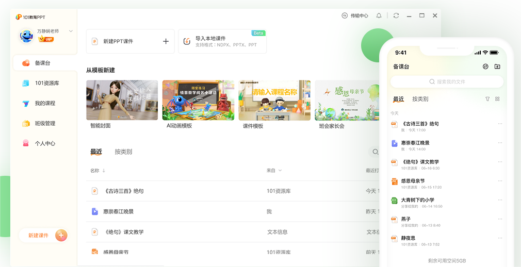Click transfer icon in phone header
Image resolution: width=521 pixels, height=267 pixels.
(x=485, y=66)
